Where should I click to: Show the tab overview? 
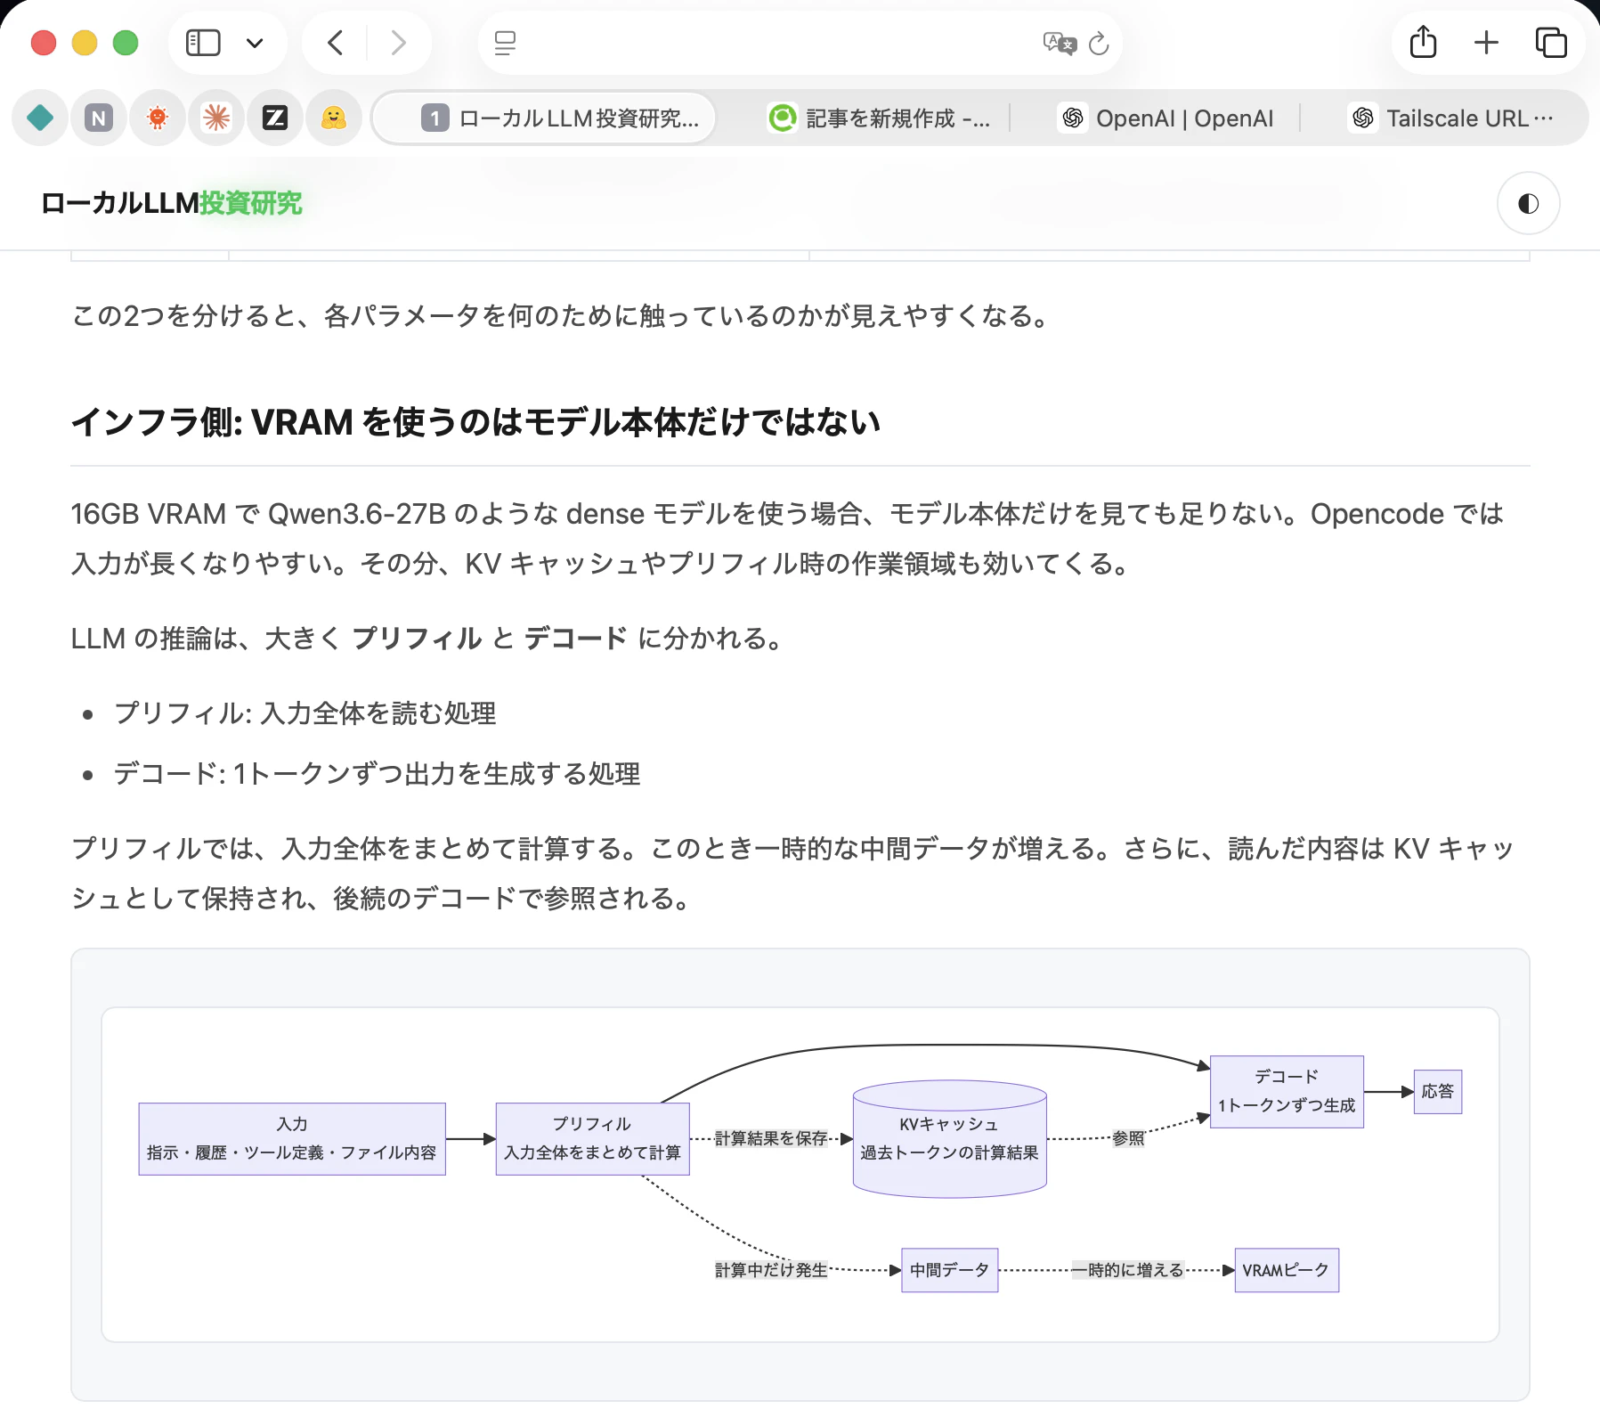[x=1551, y=43]
